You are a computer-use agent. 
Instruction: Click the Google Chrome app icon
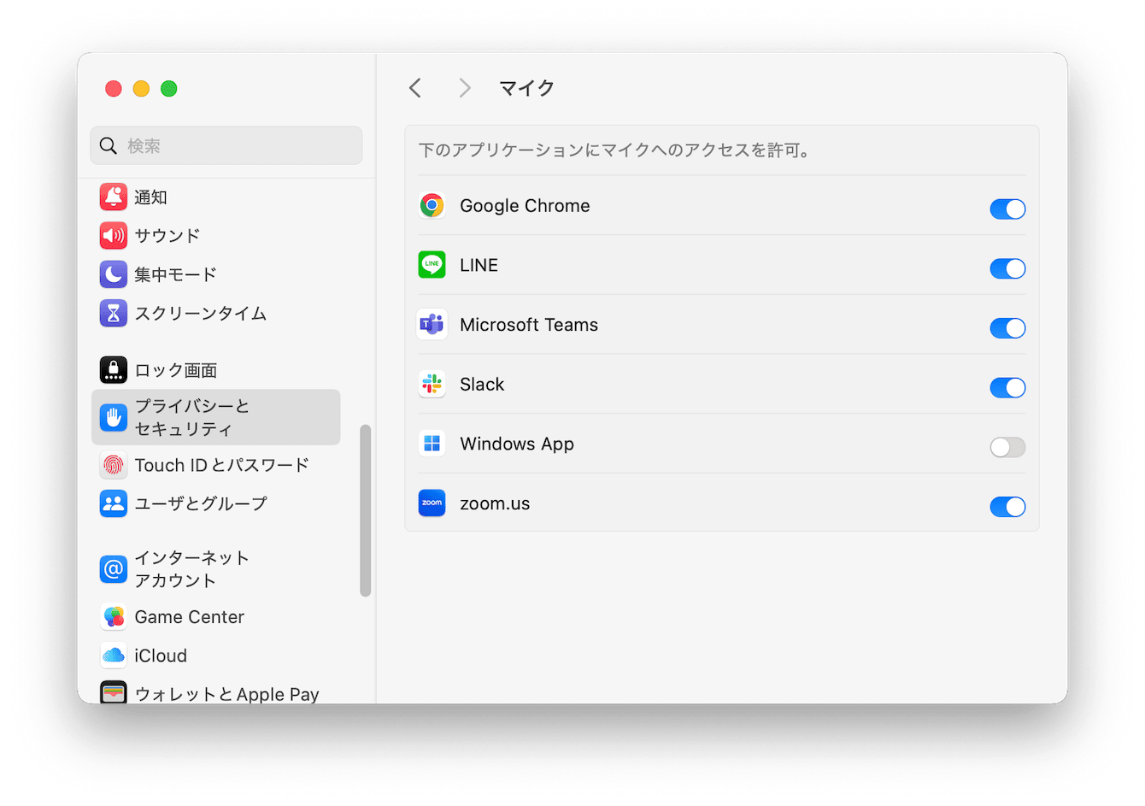[432, 205]
